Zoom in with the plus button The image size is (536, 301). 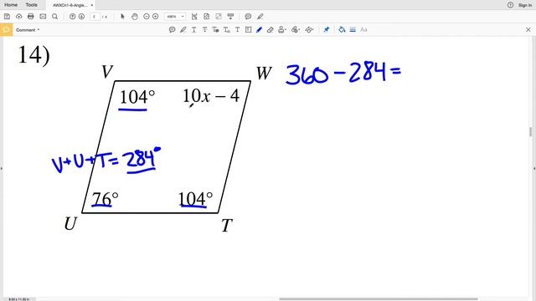coord(156,17)
